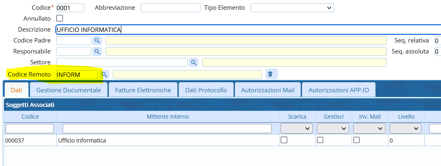Click the Descrizione text field
441x166 pixels.
(x=248, y=30)
